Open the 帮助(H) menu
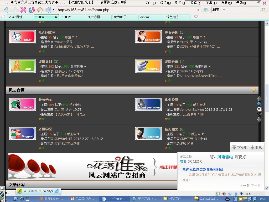Screen dimensions: 269x202 (x=242, y=3)
